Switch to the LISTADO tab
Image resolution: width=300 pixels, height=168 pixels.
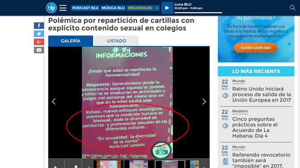116,41
